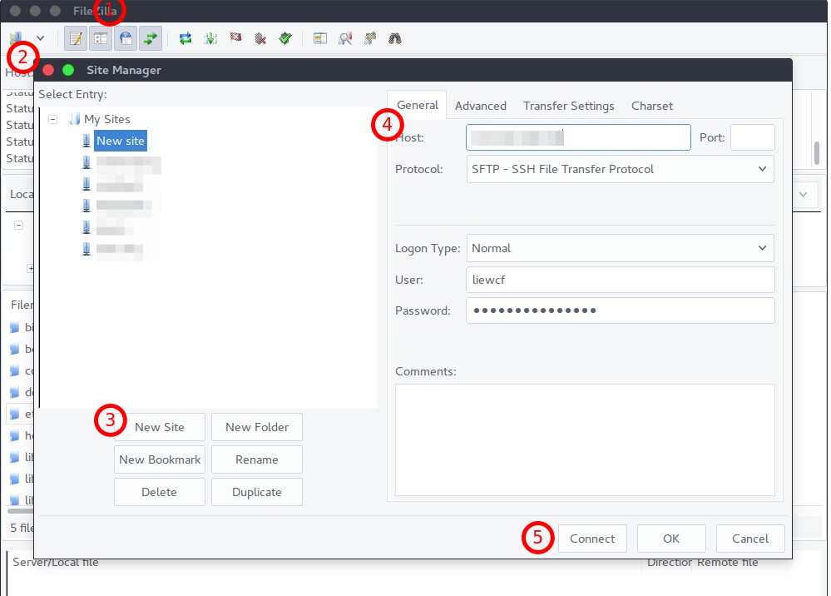Click the two-column directory comparison icon

[320, 38]
